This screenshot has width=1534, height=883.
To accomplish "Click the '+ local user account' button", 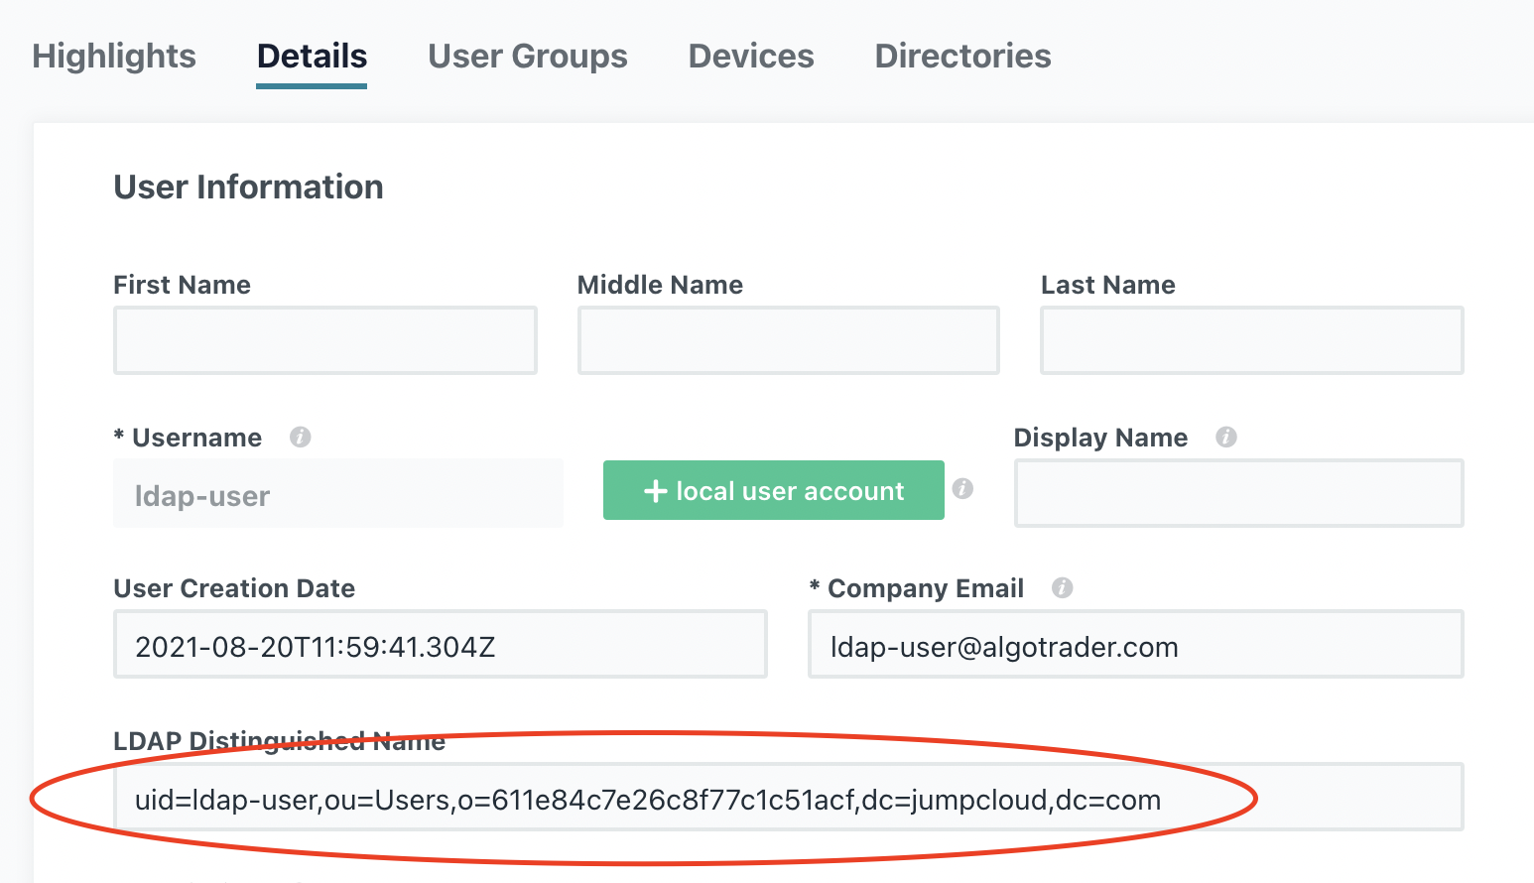I will point(774,490).
